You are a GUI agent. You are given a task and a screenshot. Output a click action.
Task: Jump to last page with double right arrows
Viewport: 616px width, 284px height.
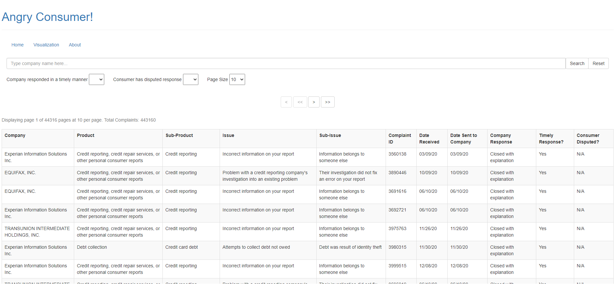[327, 102]
